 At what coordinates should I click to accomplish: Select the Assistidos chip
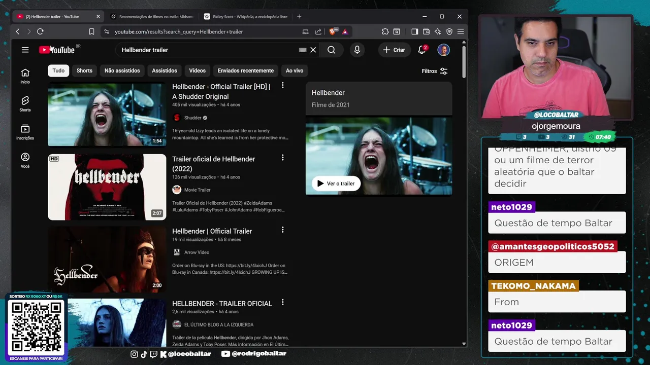pos(165,70)
